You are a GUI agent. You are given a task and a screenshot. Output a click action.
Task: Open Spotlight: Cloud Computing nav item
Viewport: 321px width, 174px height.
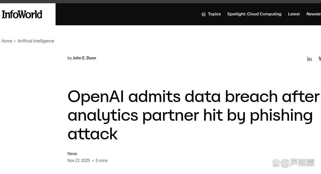click(x=254, y=14)
